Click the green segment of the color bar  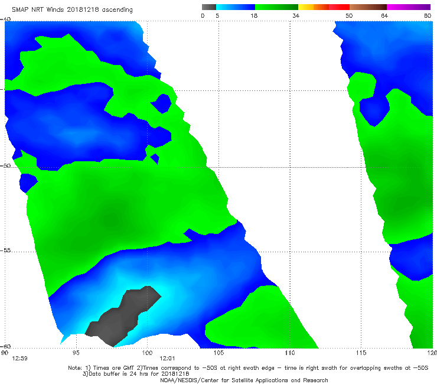[276, 7]
